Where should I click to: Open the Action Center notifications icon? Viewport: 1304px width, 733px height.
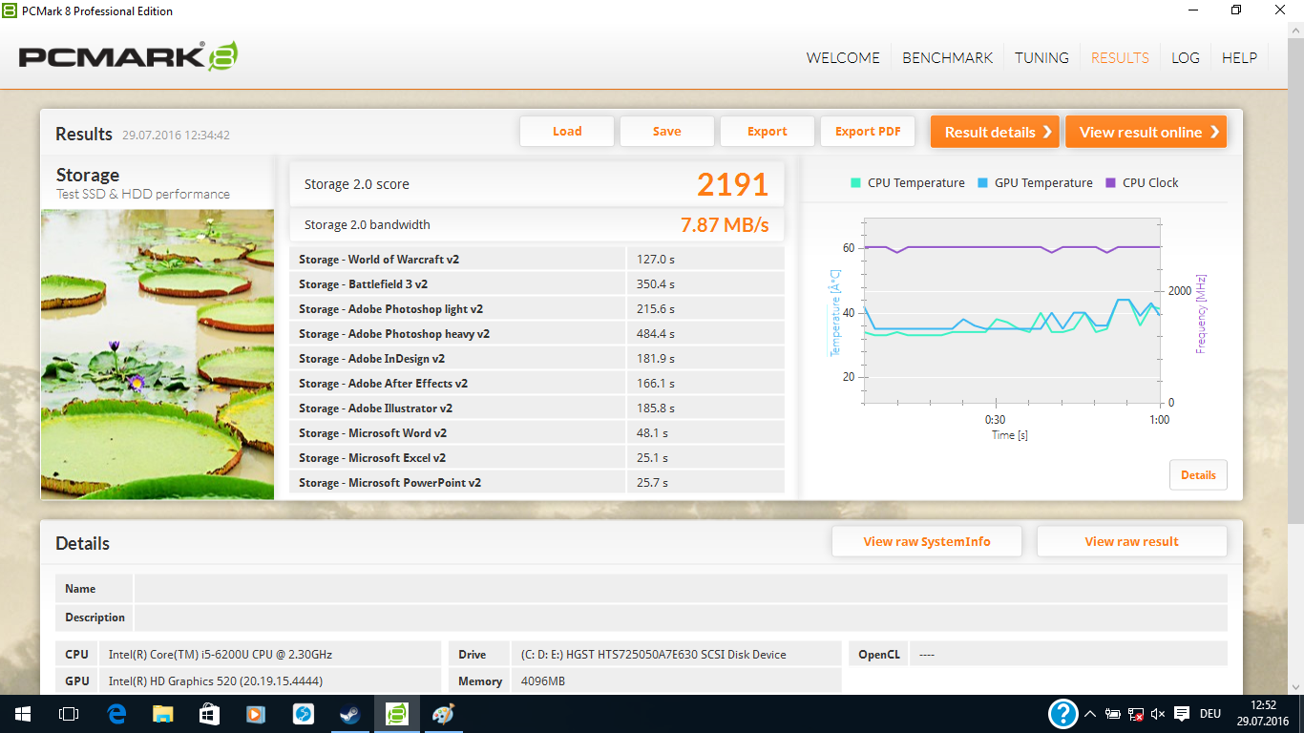coord(1181,714)
